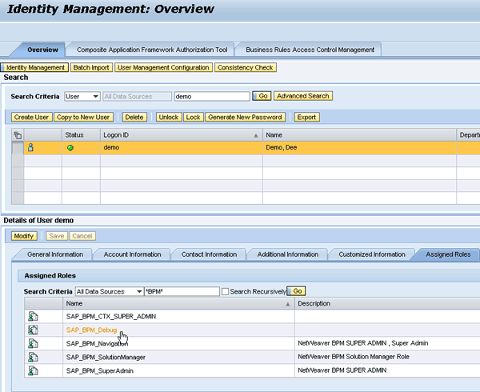The width and height of the screenshot is (480, 392).
Task: Switch to Business Rules Access Control Management tab
Action: [310, 50]
